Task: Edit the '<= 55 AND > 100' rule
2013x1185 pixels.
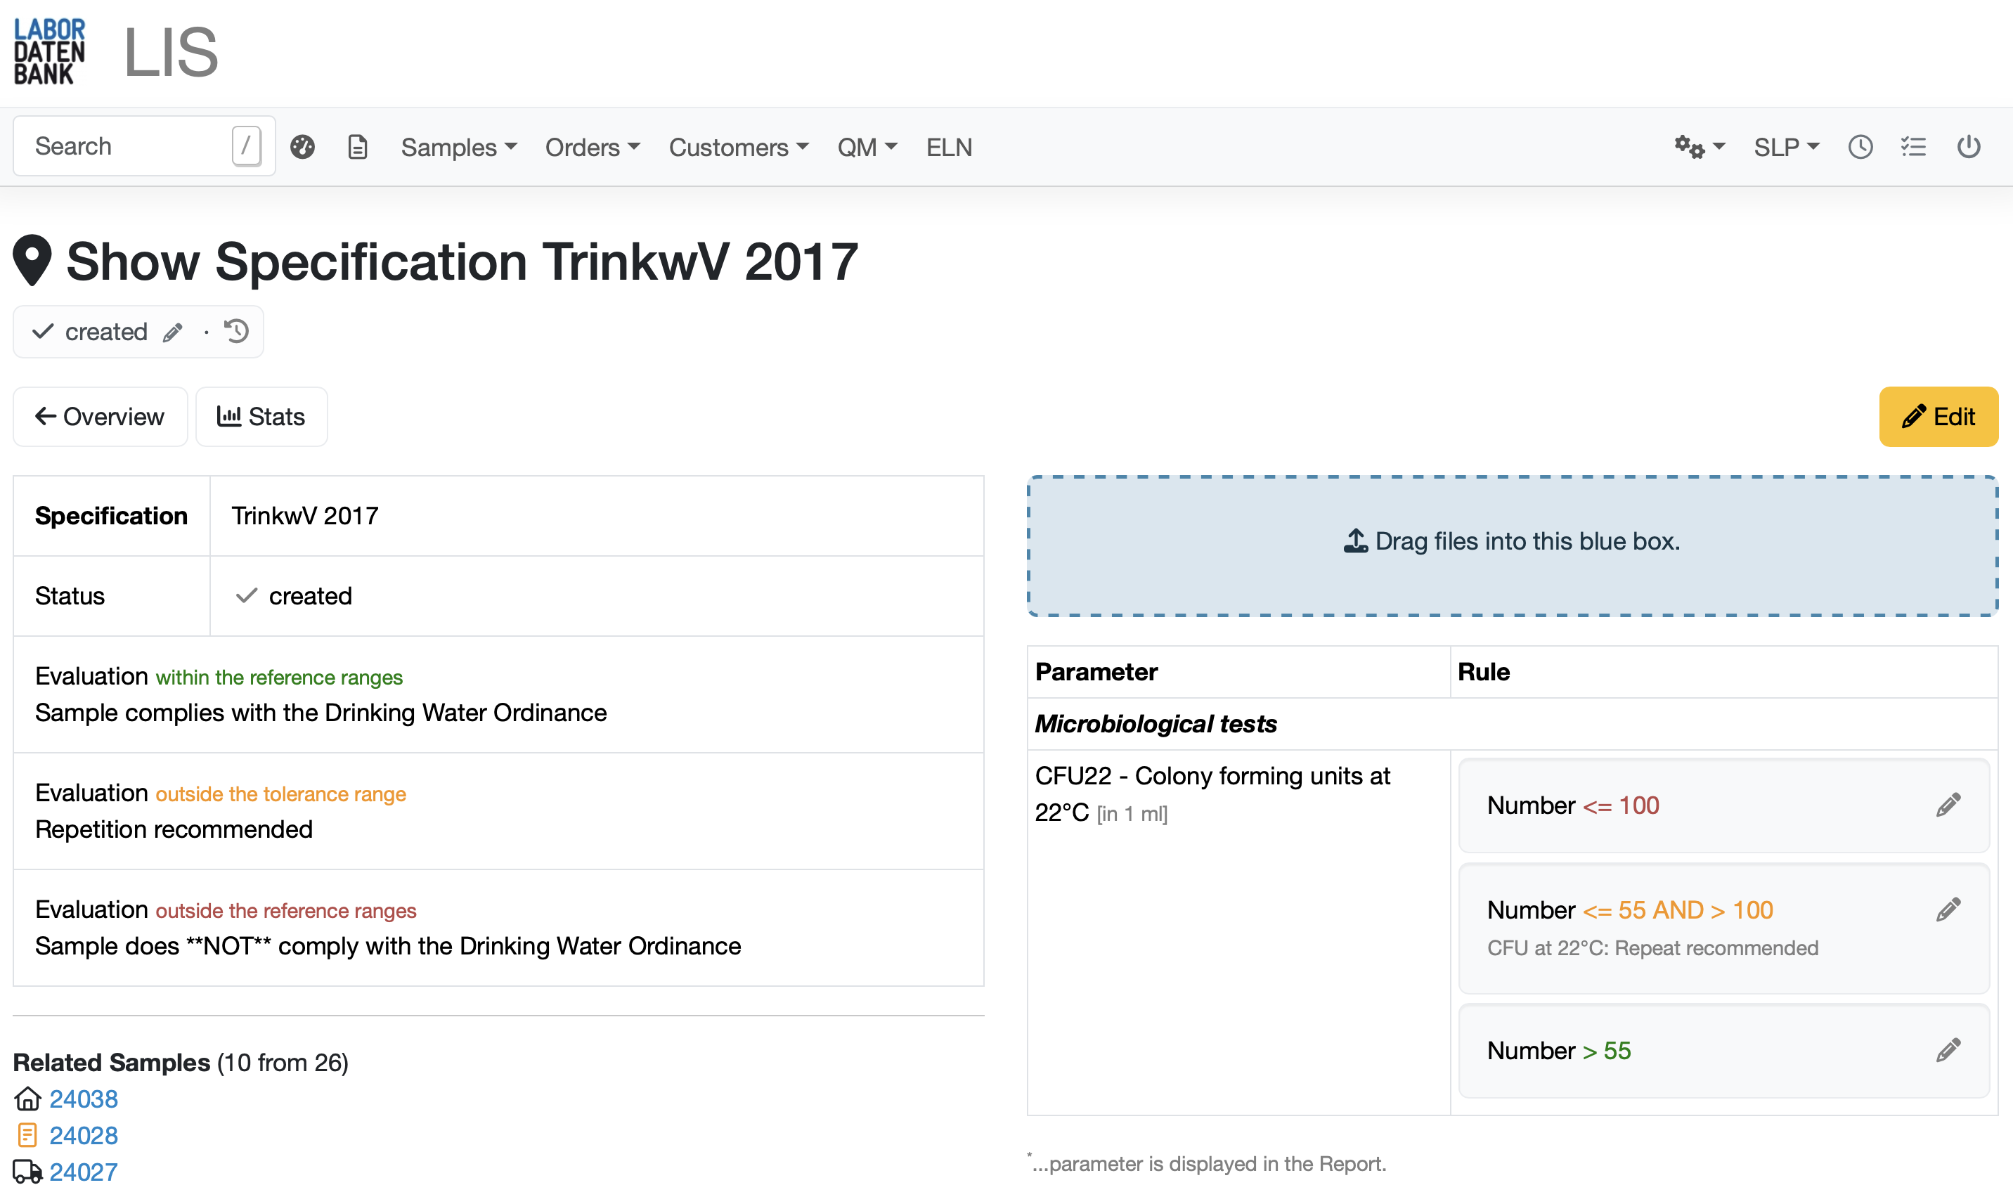Action: (x=1948, y=909)
